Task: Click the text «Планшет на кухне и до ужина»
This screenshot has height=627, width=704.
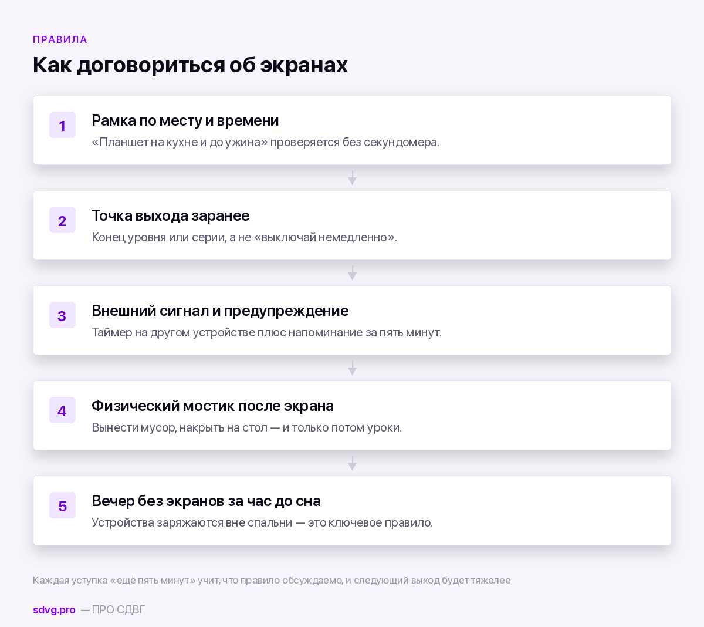Action: pos(180,142)
